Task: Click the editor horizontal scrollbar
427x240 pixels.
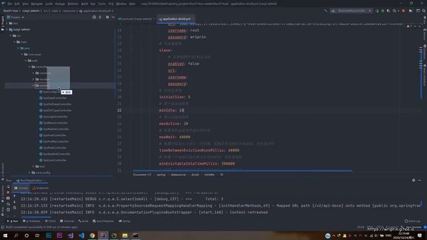Action: [x=242, y=171]
